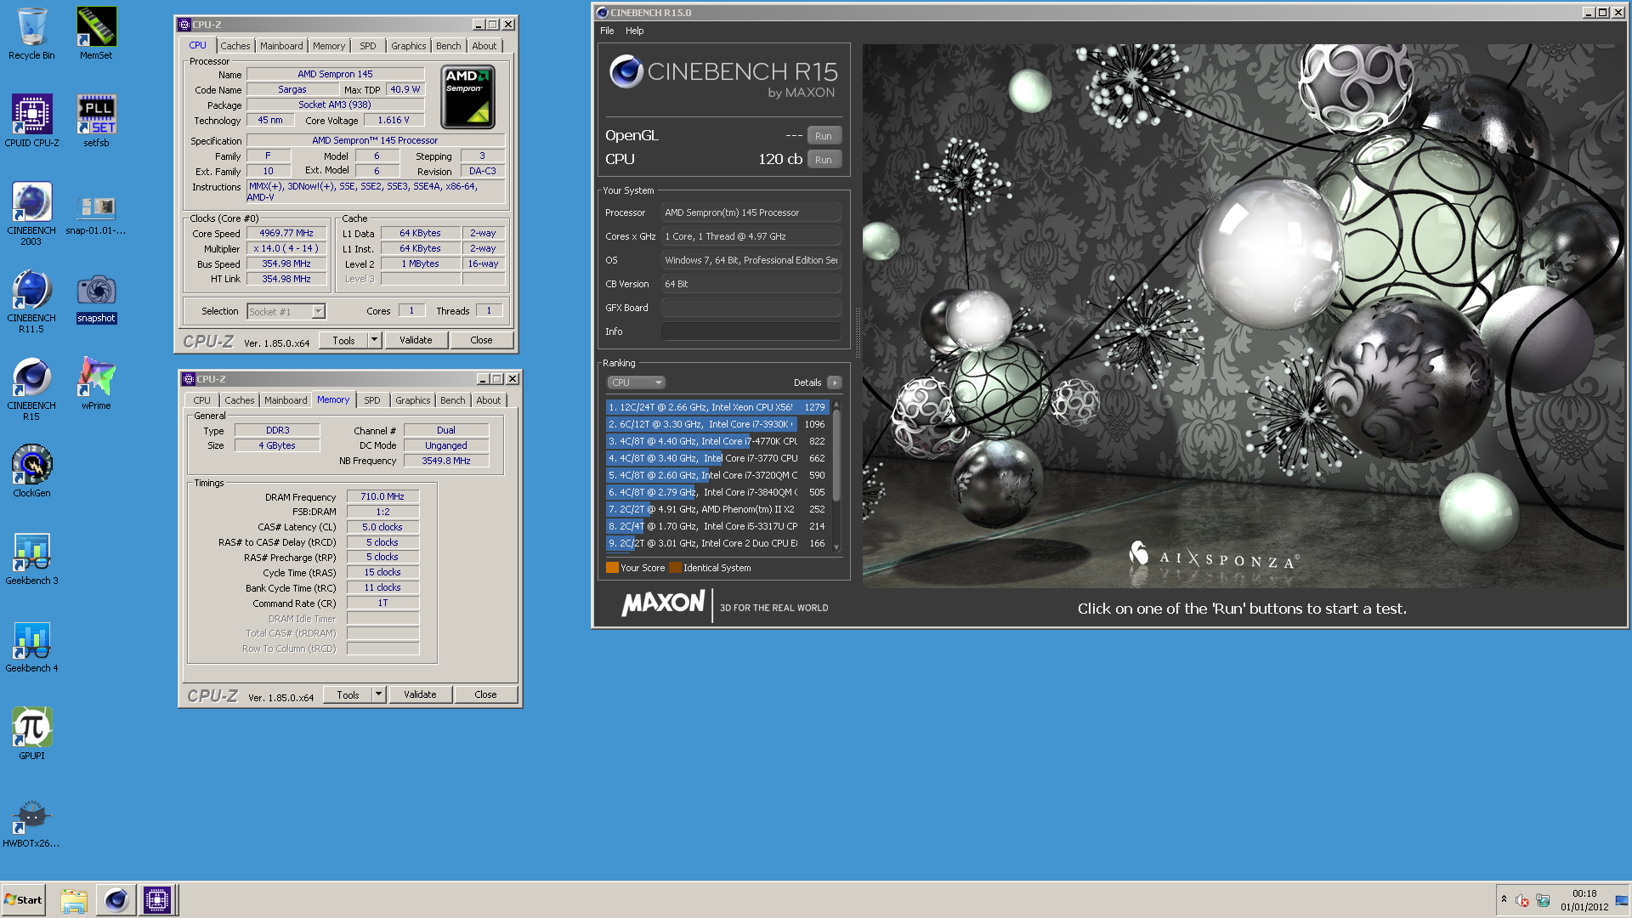Click Core Speed value 4969.77 MHz

286,233
